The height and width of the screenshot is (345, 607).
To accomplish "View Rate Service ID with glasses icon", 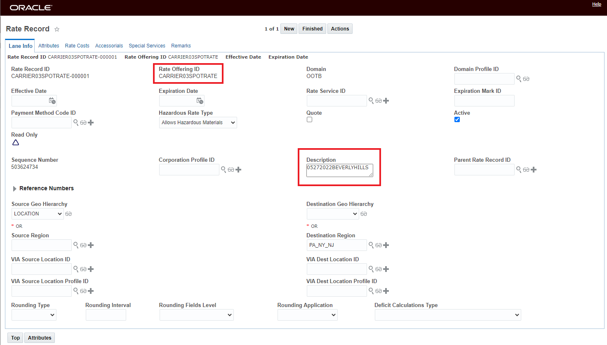I will click(x=379, y=101).
